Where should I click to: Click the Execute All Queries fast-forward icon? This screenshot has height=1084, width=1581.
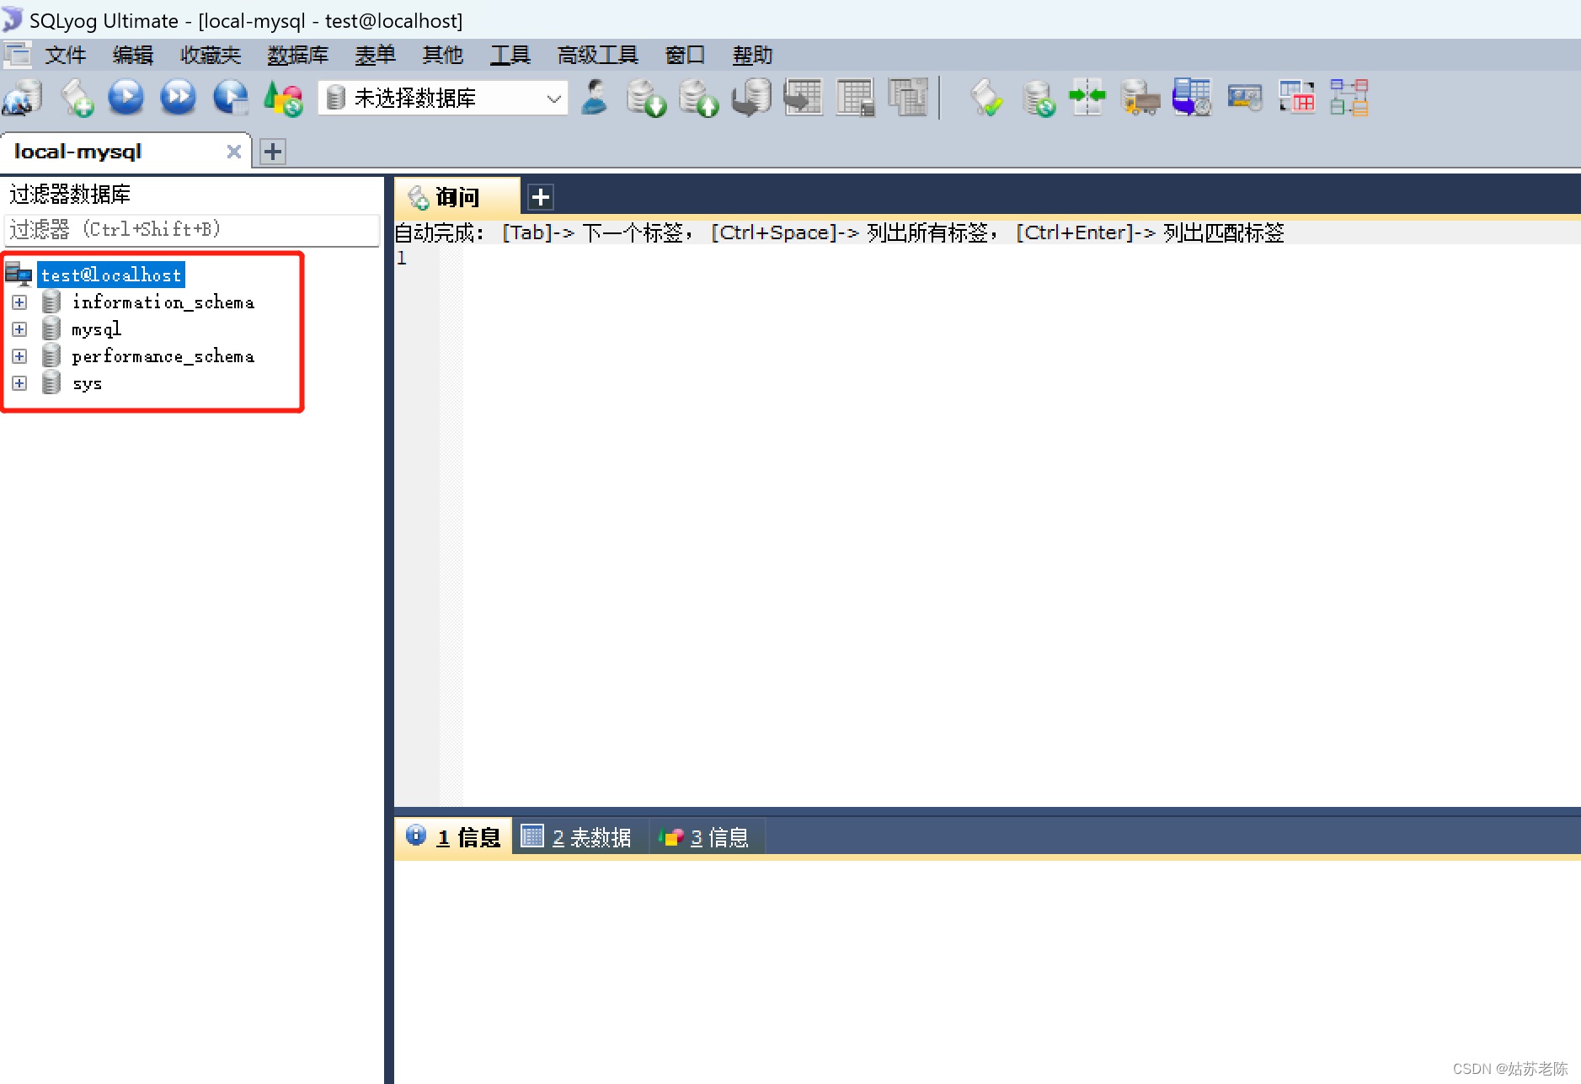[179, 98]
